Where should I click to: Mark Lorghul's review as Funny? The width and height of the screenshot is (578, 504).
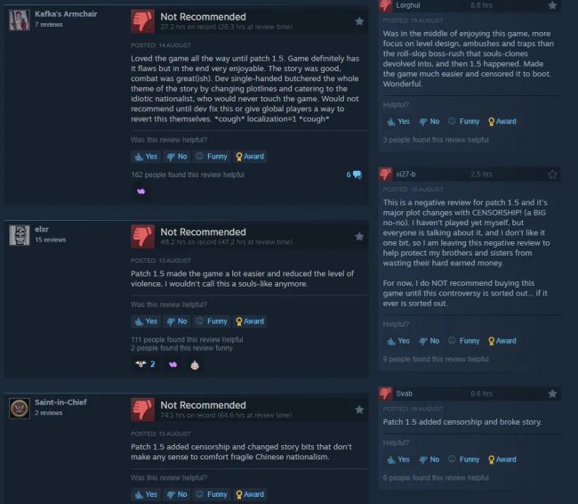pyautogui.click(x=463, y=121)
